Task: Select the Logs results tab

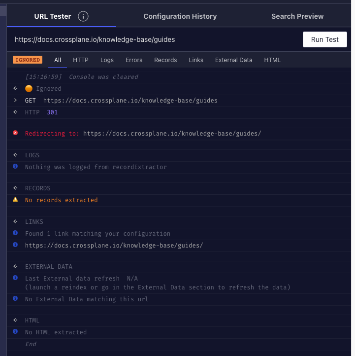Action: click(x=107, y=60)
